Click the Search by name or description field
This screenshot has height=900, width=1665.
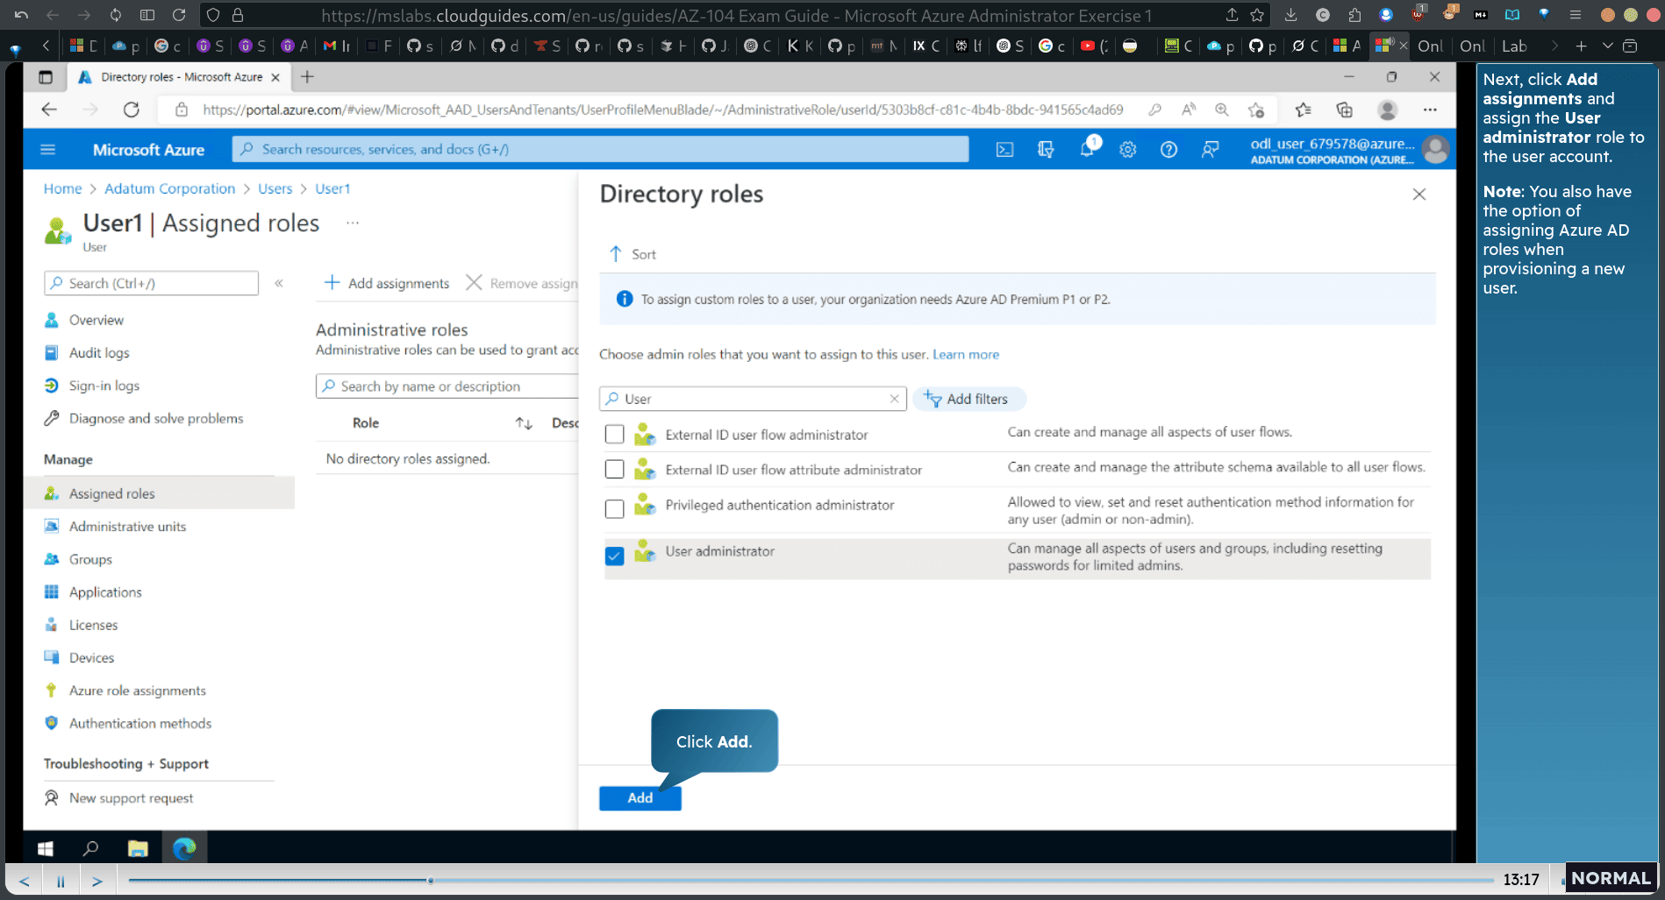coord(447,386)
